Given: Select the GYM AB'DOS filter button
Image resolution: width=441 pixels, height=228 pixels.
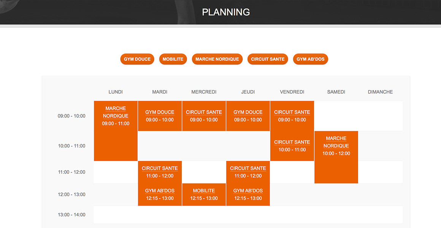Looking at the screenshot, I should 311,59.
